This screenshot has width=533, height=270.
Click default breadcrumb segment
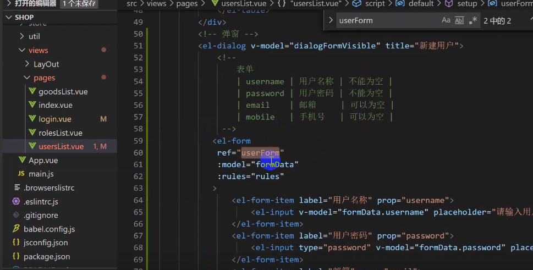point(421,4)
